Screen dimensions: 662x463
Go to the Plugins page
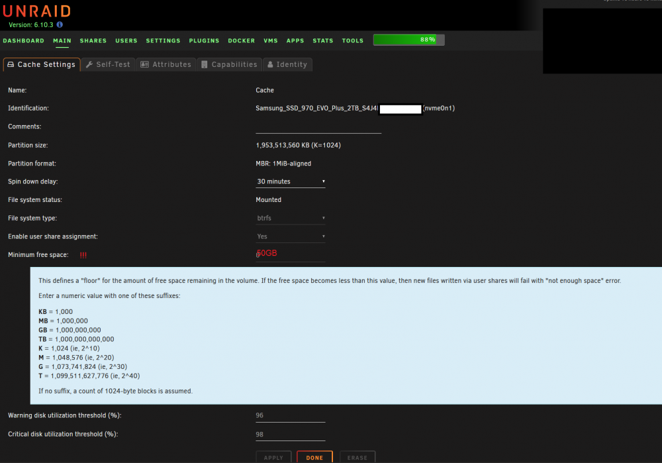tap(204, 40)
